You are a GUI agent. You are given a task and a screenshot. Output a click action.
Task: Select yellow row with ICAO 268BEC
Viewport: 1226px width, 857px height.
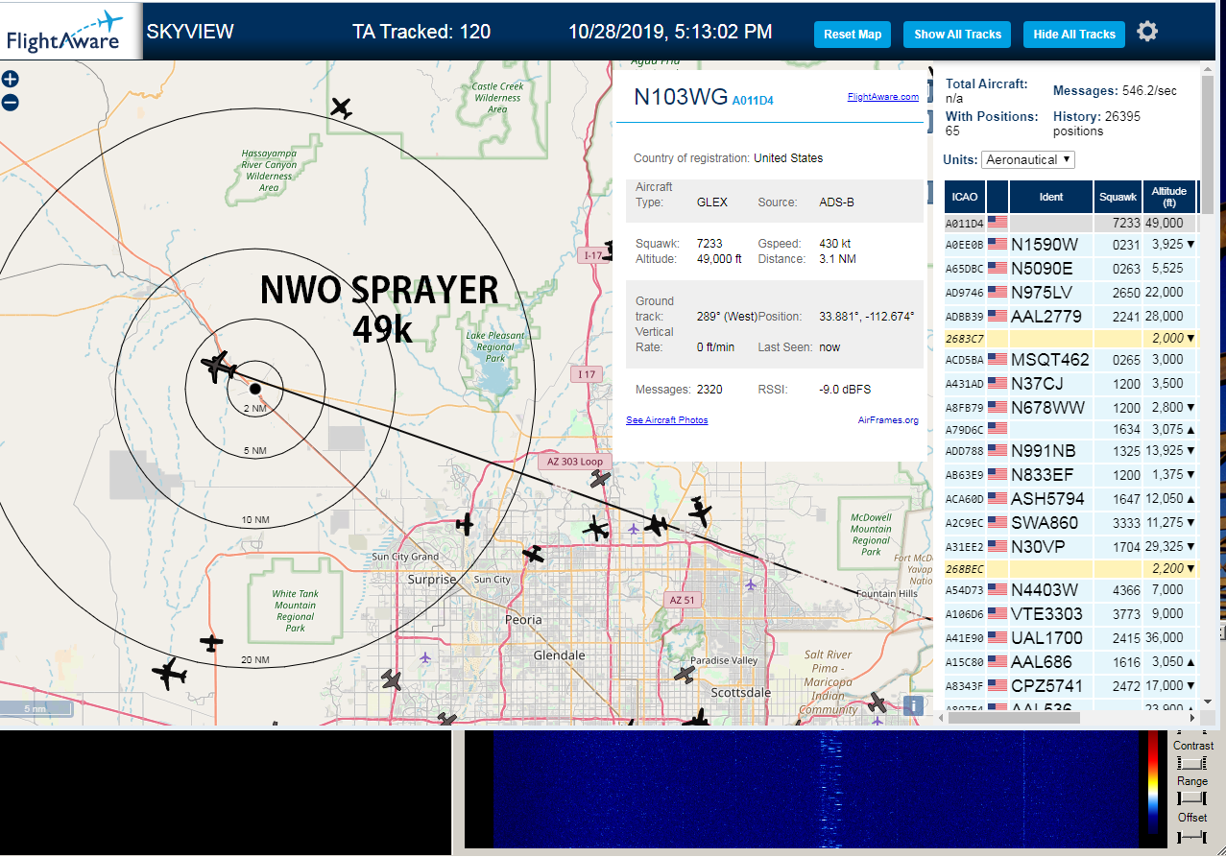1070,568
